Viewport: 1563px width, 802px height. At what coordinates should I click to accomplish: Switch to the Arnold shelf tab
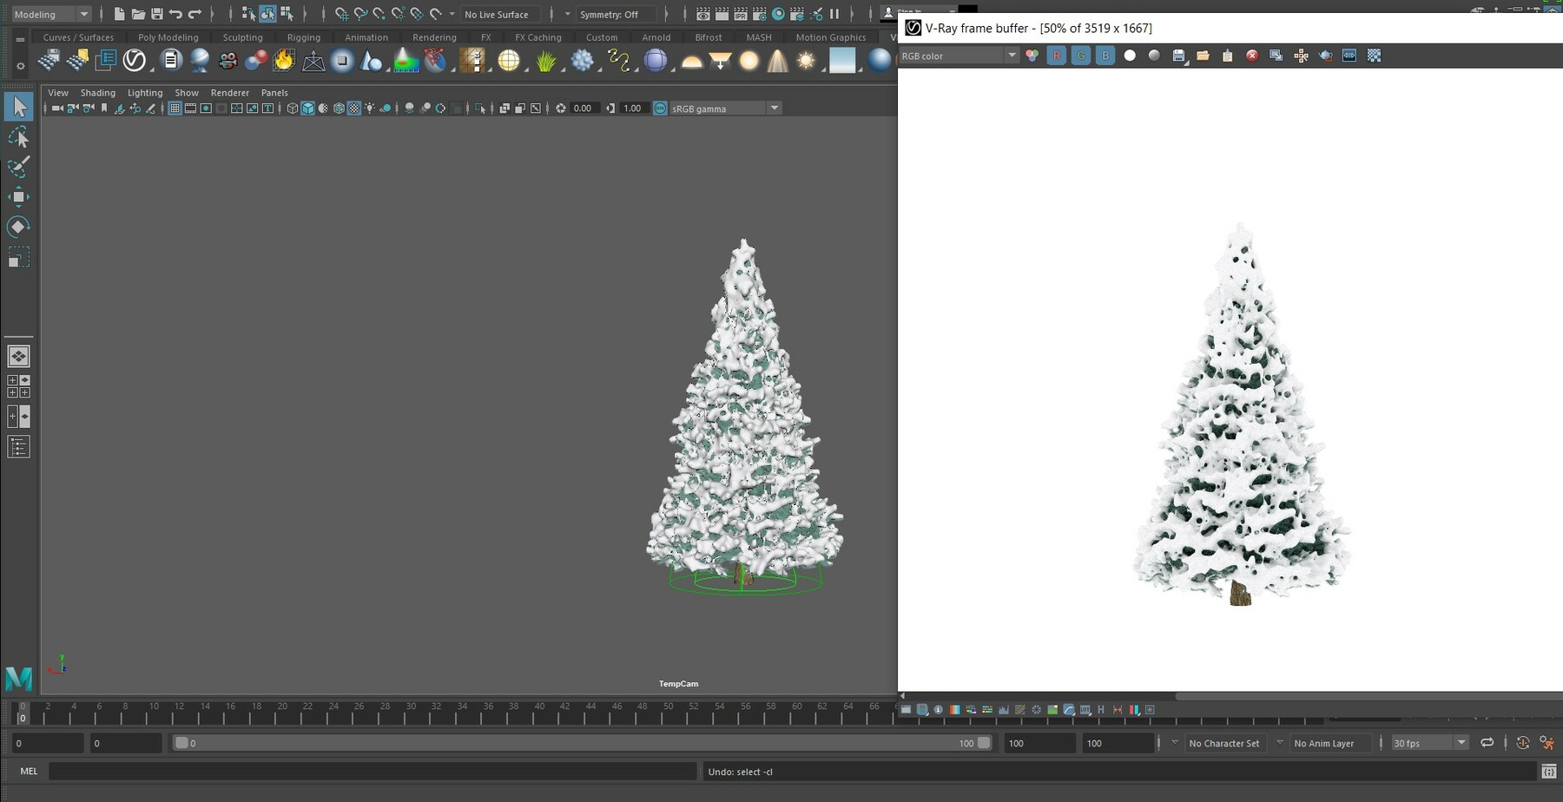pyautogui.click(x=656, y=37)
